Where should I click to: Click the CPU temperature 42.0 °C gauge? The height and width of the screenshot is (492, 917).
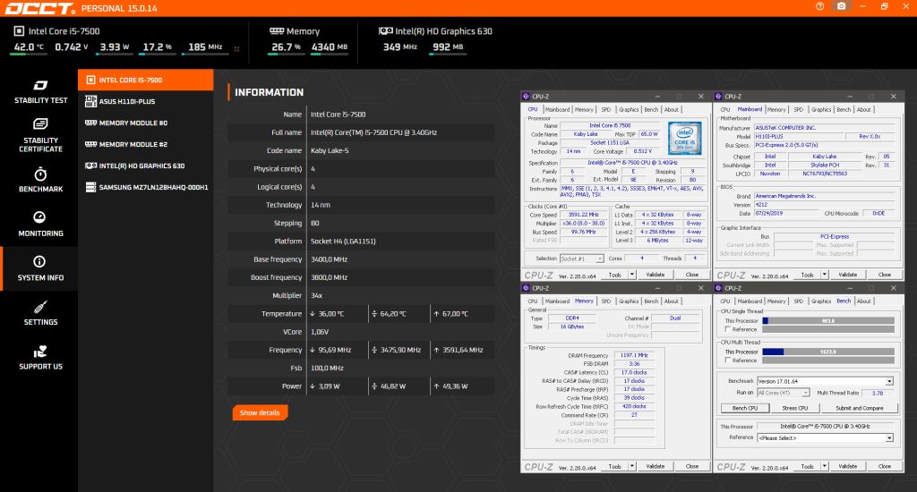click(29, 48)
